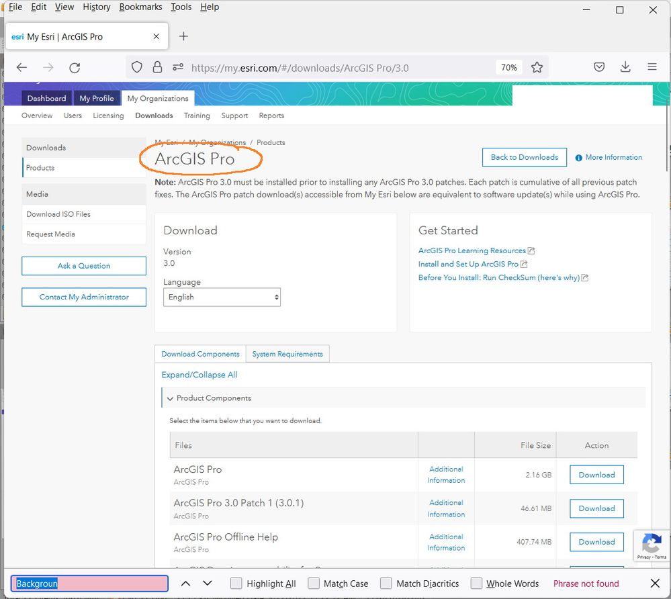The width and height of the screenshot is (671, 599).
Task: Open the Training sub-navigation item
Action: (197, 116)
